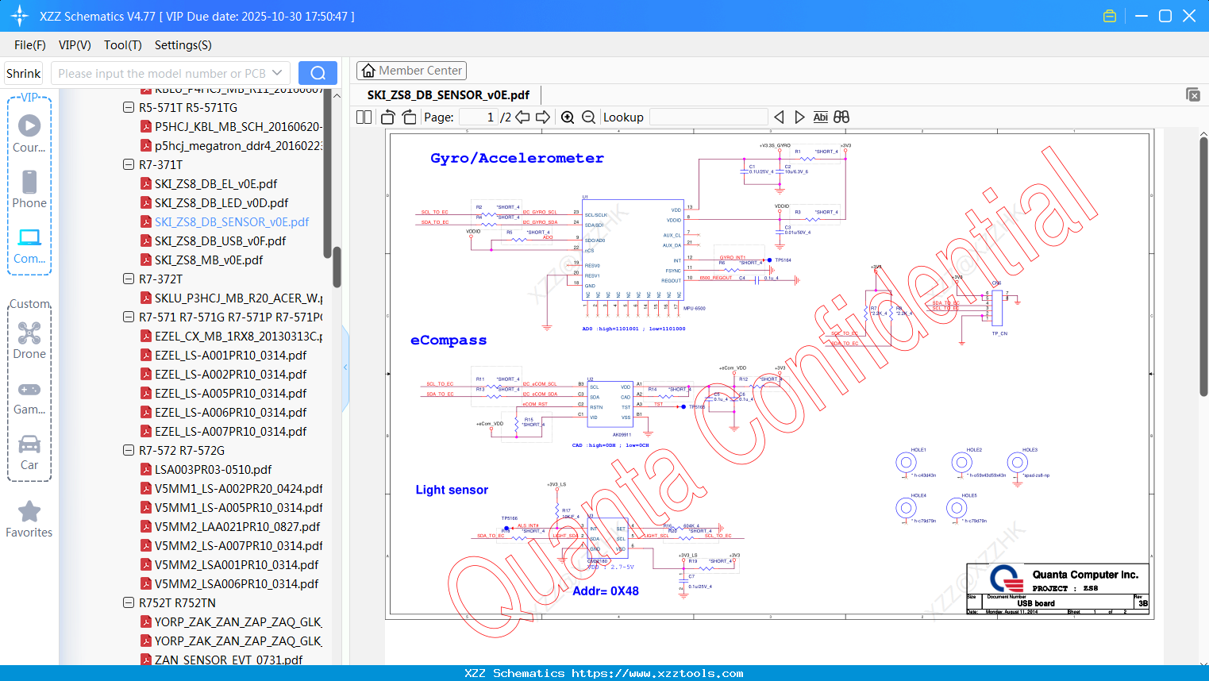Viewport: 1209px width, 681px height.
Task: Click the file tree vertical scrollbar thumb
Action: [337, 267]
